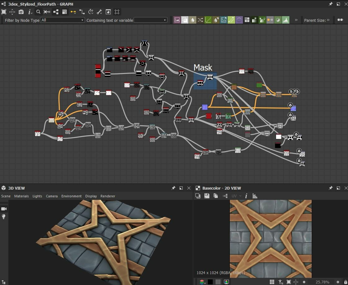Viewport: 348px width, 285px height.
Task: Click the wrench tools icon in graph toolbar
Action: pos(99,12)
